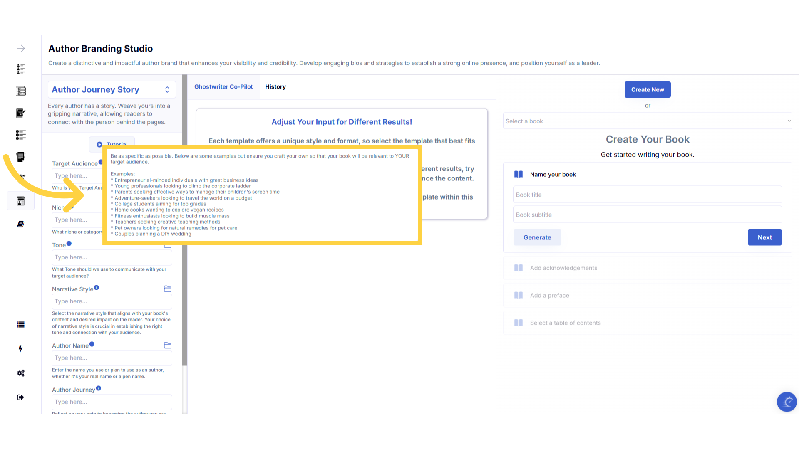The height and width of the screenshot is (449, 799).
Task: Expand the sidebar with the arrow icon
Action: (x=21, y=49)
